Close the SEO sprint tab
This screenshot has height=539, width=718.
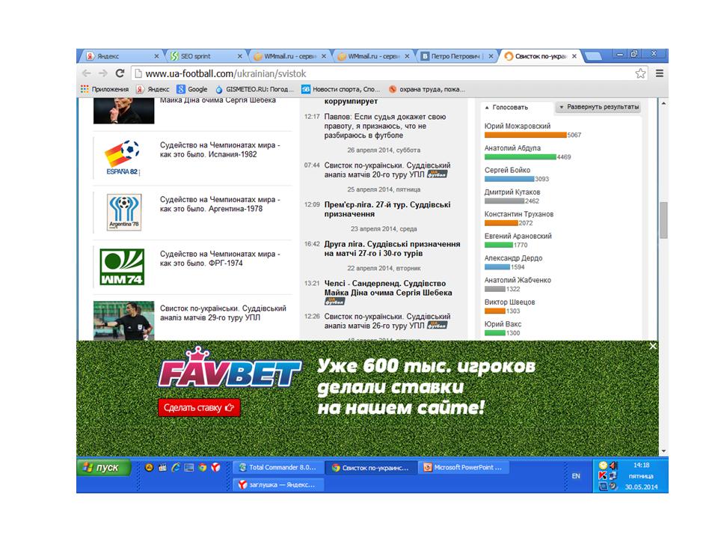(239, 56)
